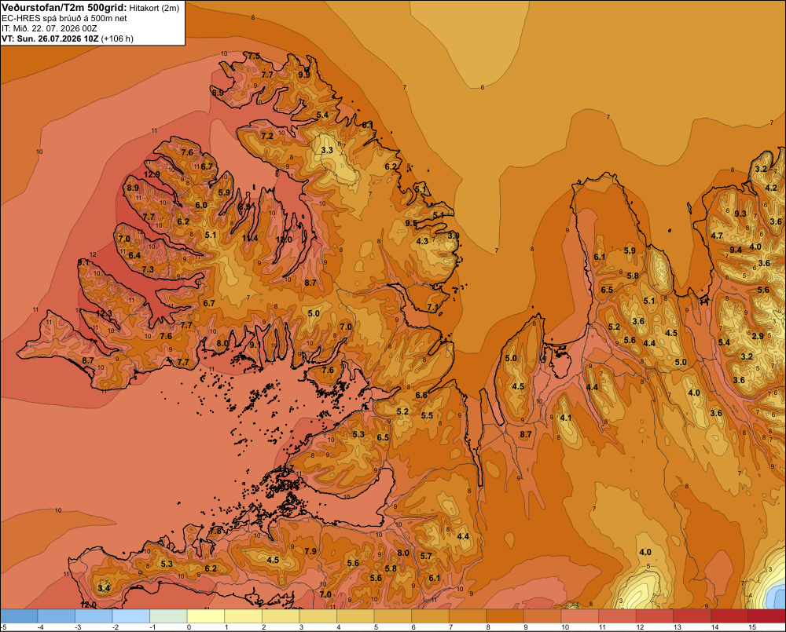Pick the red 11 to 12 legend swatch
The height and width of the screenshot is (632, 786).
coord(617,616)
